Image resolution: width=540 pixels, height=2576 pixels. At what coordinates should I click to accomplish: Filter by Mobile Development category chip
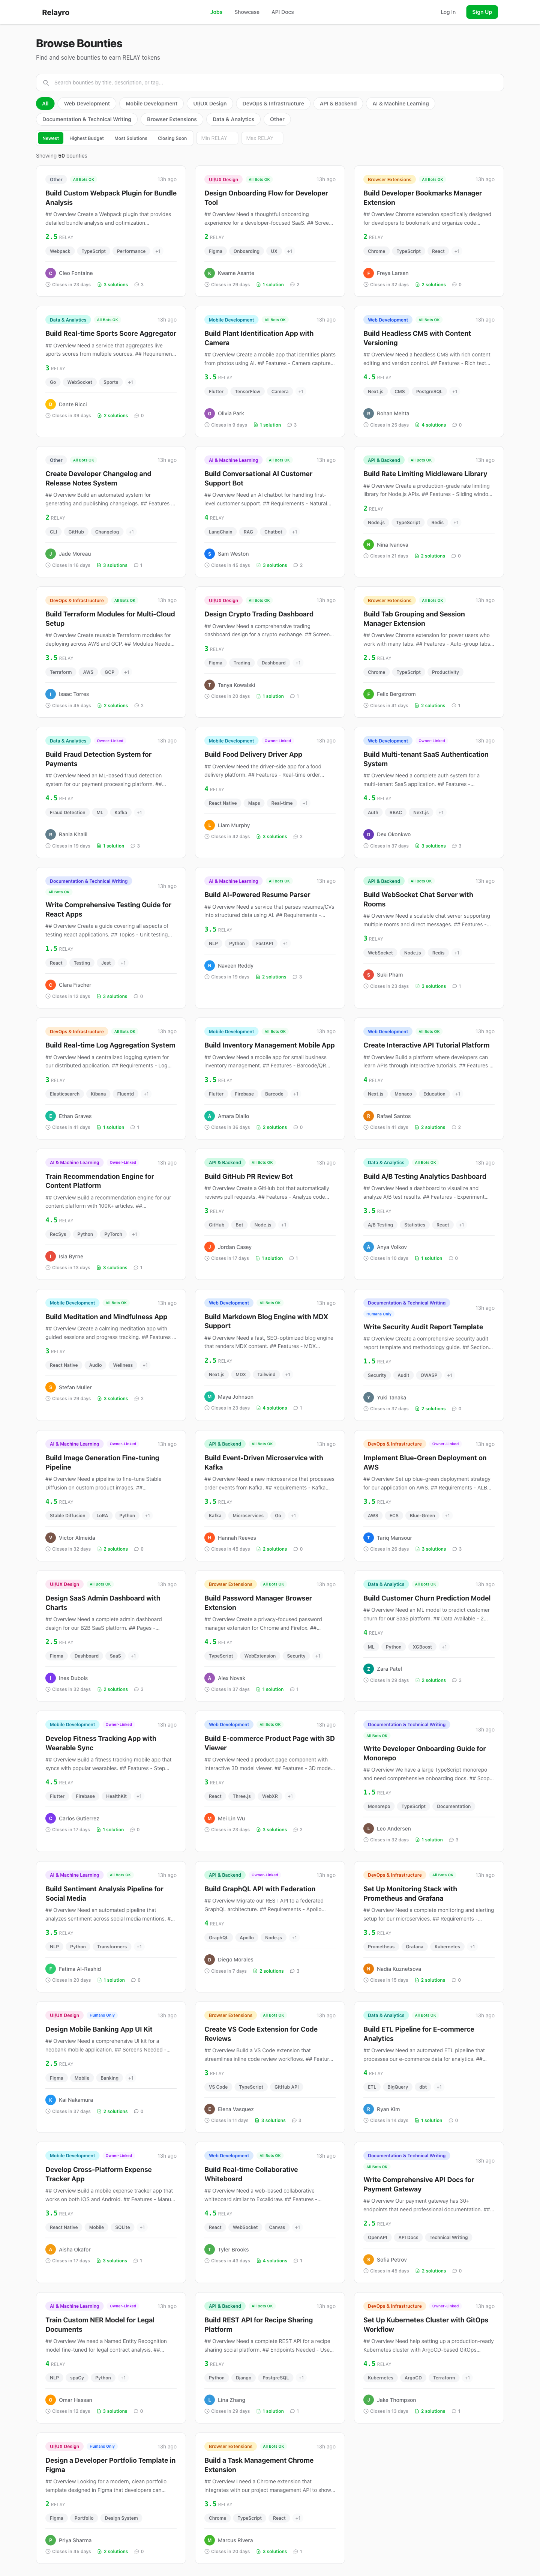pyautogui.click(x=152, y=103)
